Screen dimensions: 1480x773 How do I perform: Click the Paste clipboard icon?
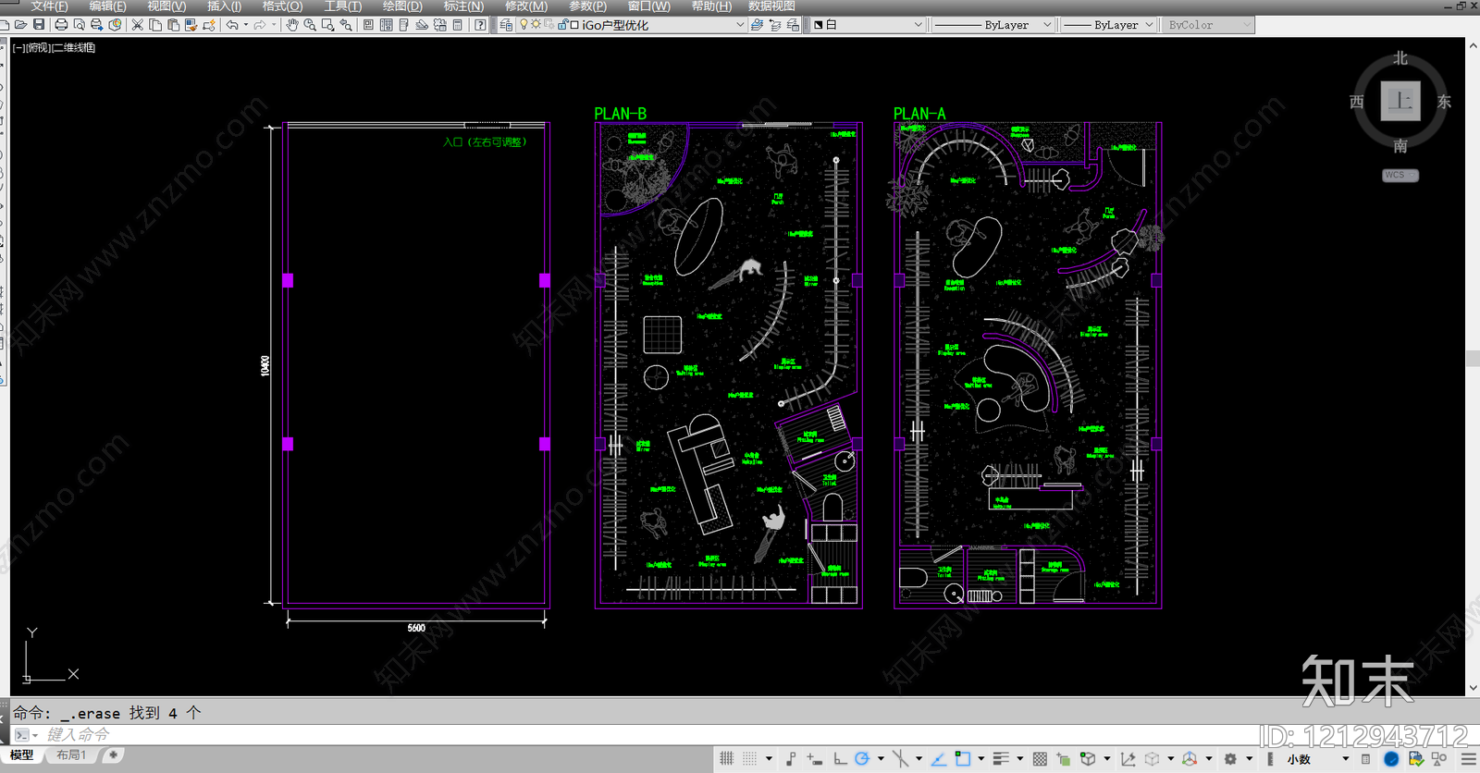(173, 25)
